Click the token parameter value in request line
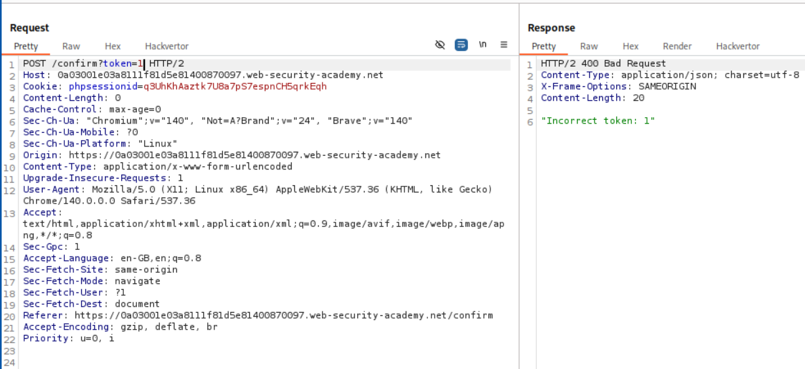805x369 pixels. [x=140, y=64]
